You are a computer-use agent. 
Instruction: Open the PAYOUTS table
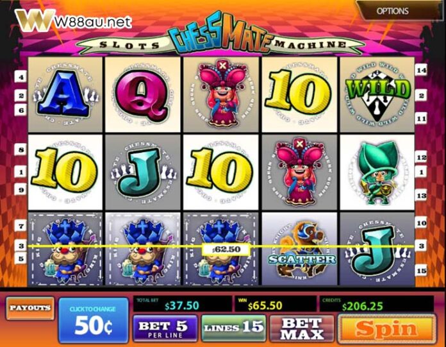[x=30, y=308]
